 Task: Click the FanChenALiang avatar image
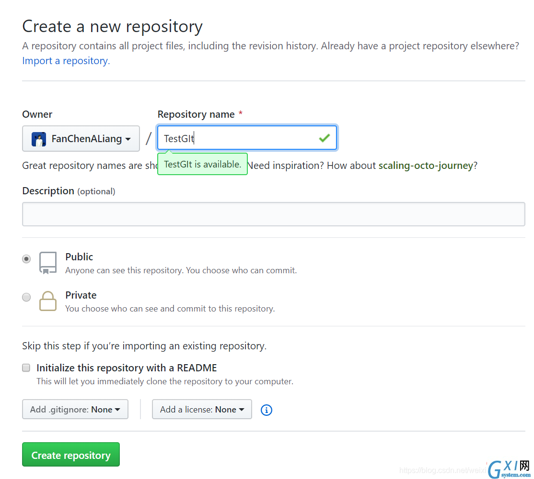coord(39,139)
